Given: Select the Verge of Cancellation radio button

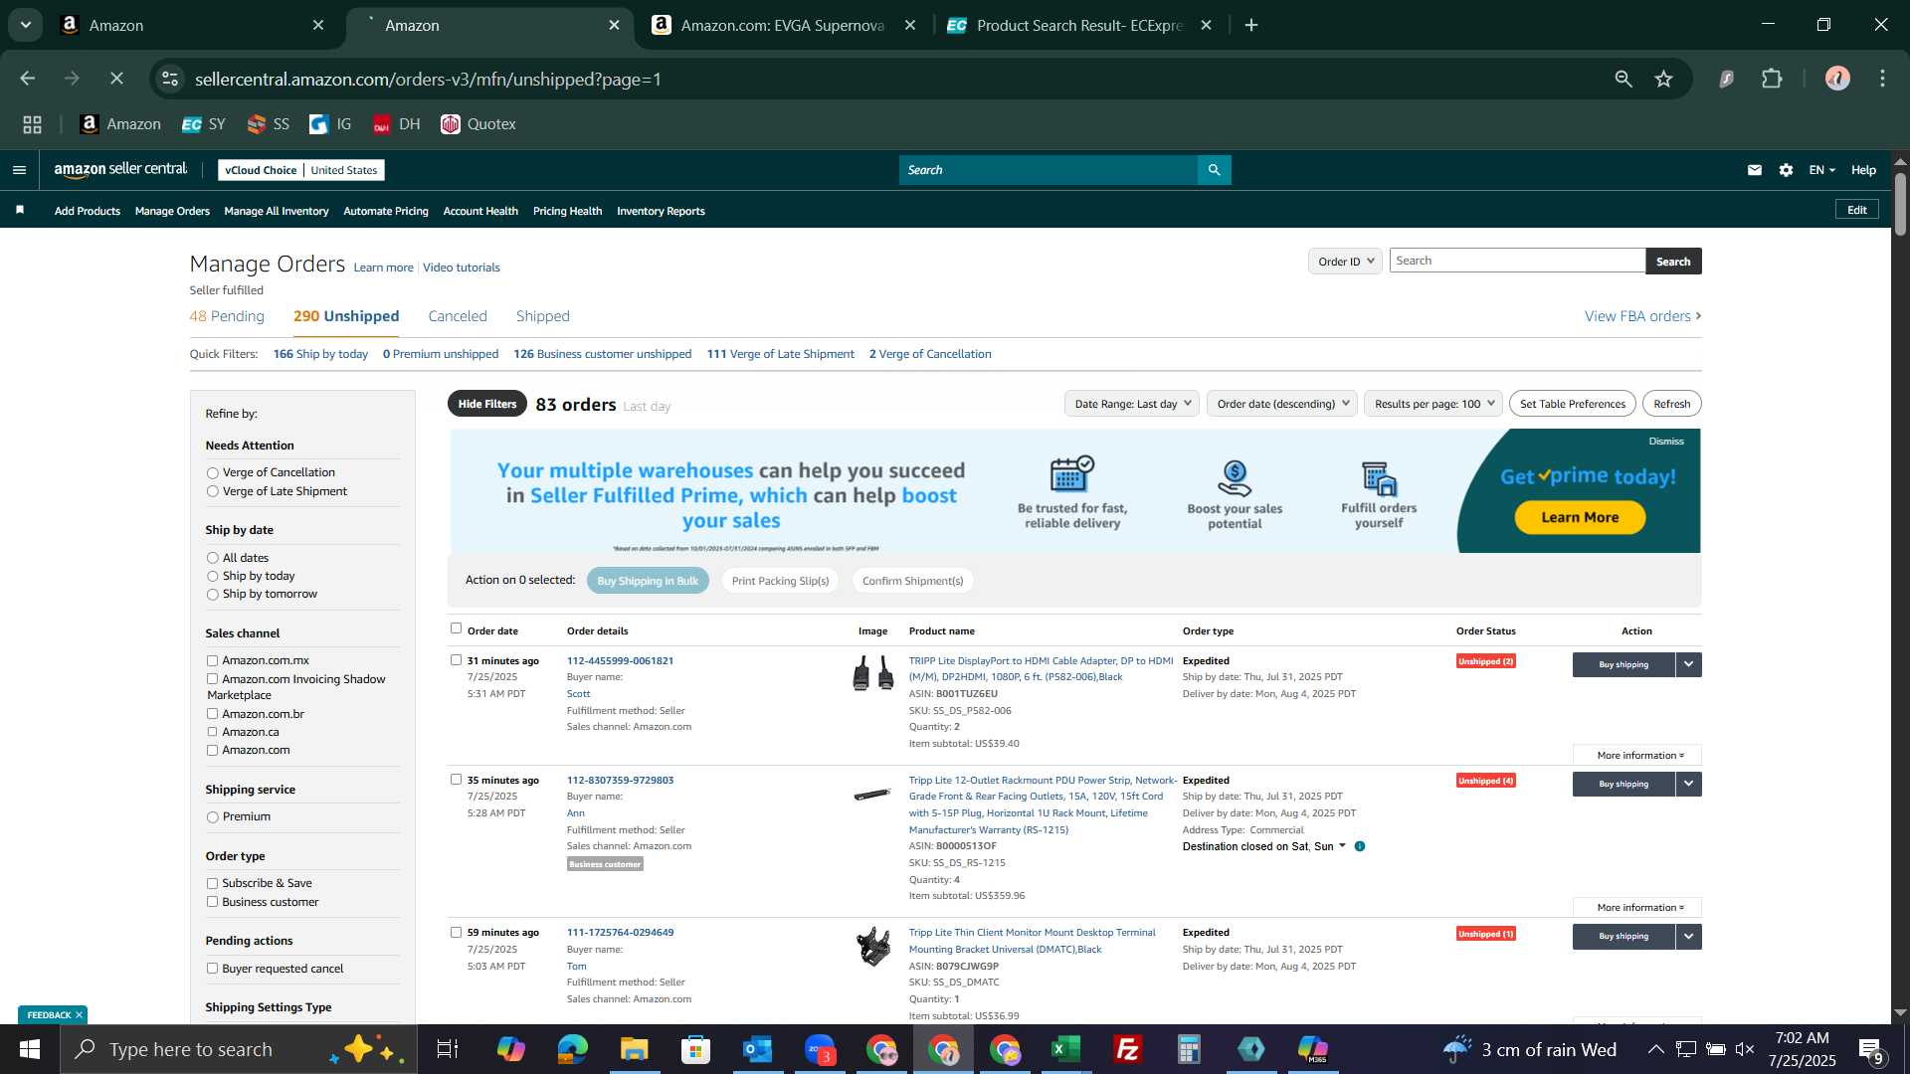Looking at the screenshot, I should (x=212, y=473).
